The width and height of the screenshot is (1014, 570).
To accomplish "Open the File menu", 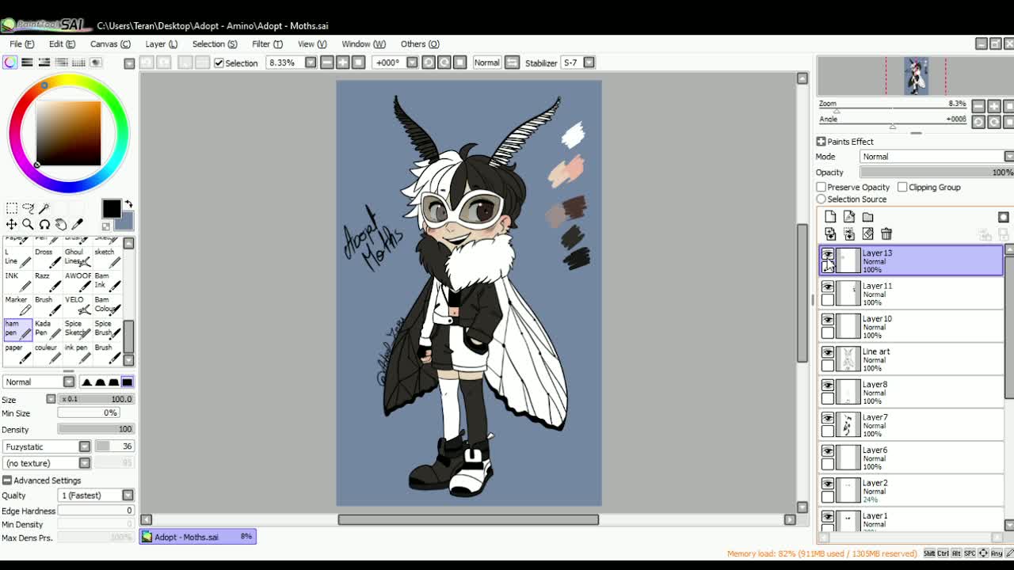I will [x=21, y=44].
